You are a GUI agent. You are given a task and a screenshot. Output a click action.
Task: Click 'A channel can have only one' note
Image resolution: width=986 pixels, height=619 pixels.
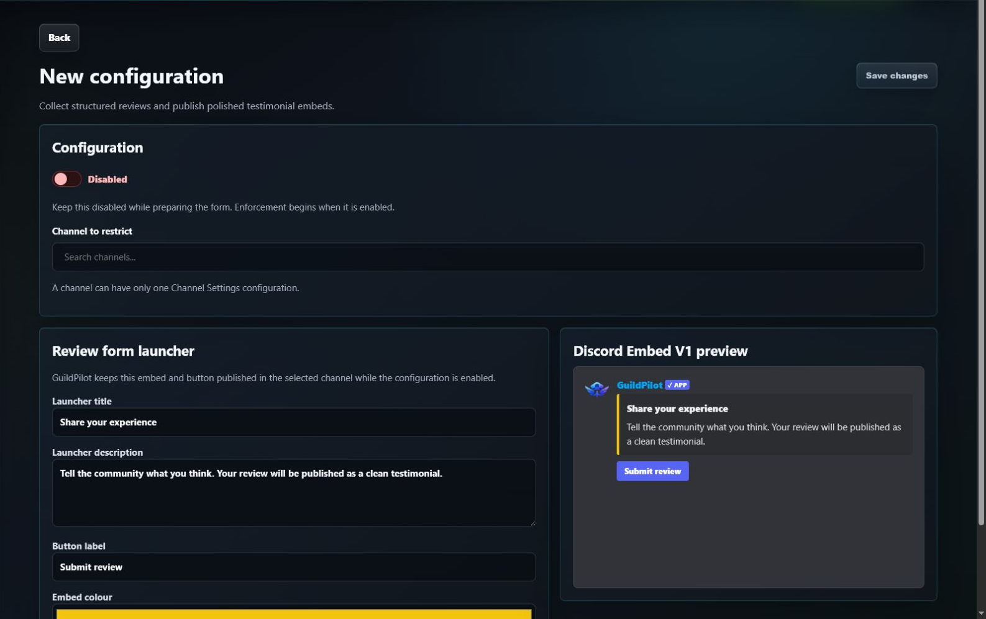click(175, 288)
